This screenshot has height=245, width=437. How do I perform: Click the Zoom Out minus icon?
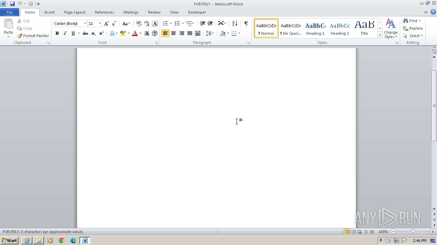coord(393,232)
